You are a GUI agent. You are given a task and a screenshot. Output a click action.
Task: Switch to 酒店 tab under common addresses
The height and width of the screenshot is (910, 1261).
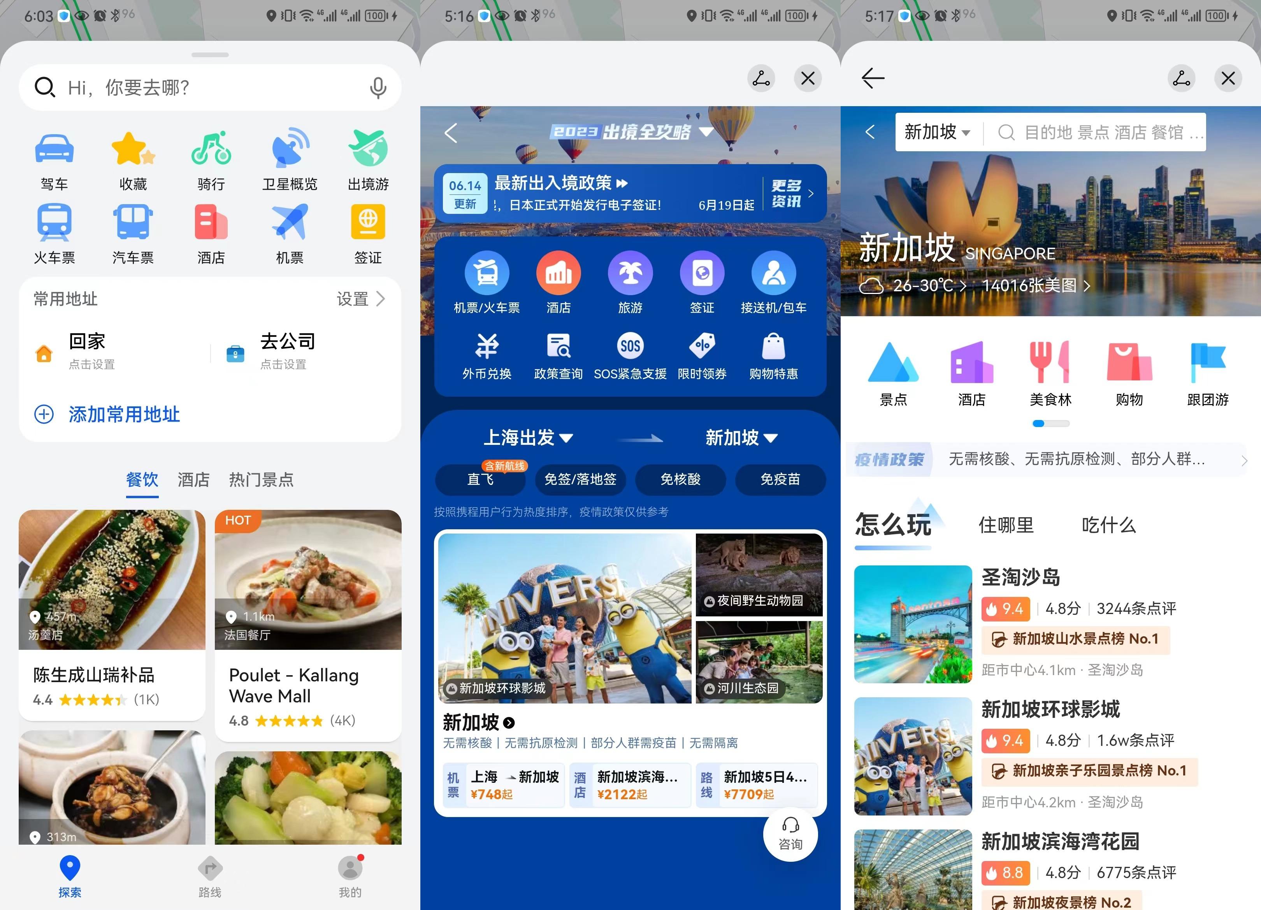pos(193,479)
